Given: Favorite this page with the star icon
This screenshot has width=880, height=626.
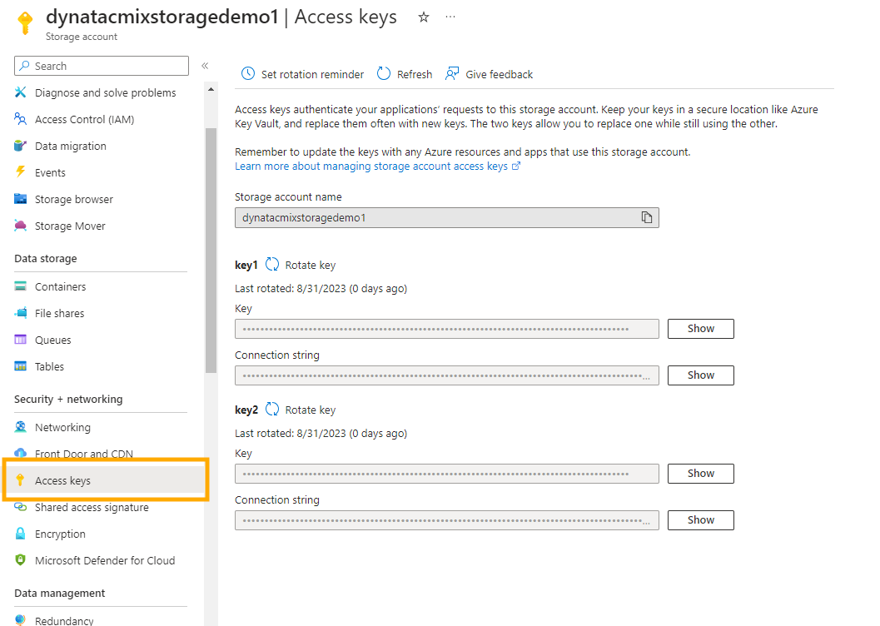Looking at the screenshot, I should coord(424,17).
